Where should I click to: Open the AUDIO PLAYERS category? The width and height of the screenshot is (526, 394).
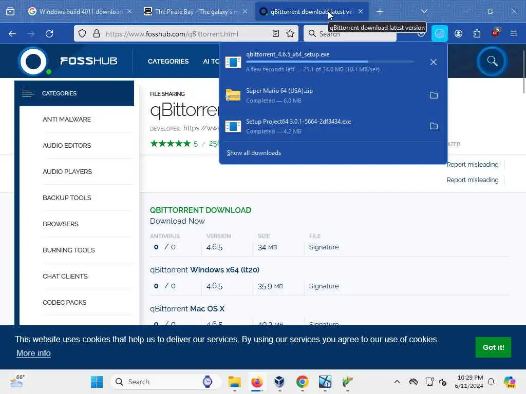(x=67, y=171)
